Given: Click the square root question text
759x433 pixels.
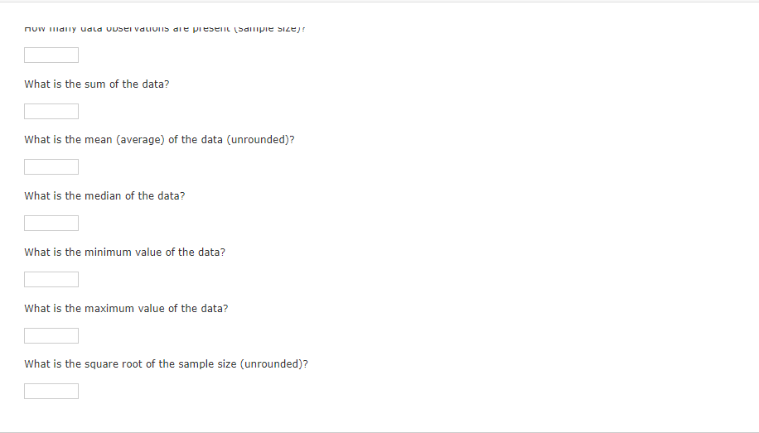Looking at the screenshot, I should 166,364.
